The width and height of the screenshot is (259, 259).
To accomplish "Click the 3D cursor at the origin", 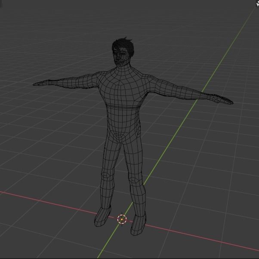I will pos(122,219).
